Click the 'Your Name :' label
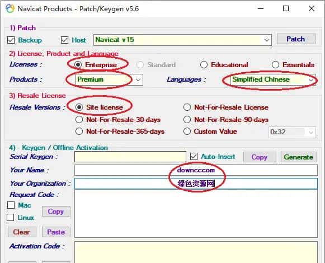The height and width of the screenshot is (263, 325). (29, 170)
